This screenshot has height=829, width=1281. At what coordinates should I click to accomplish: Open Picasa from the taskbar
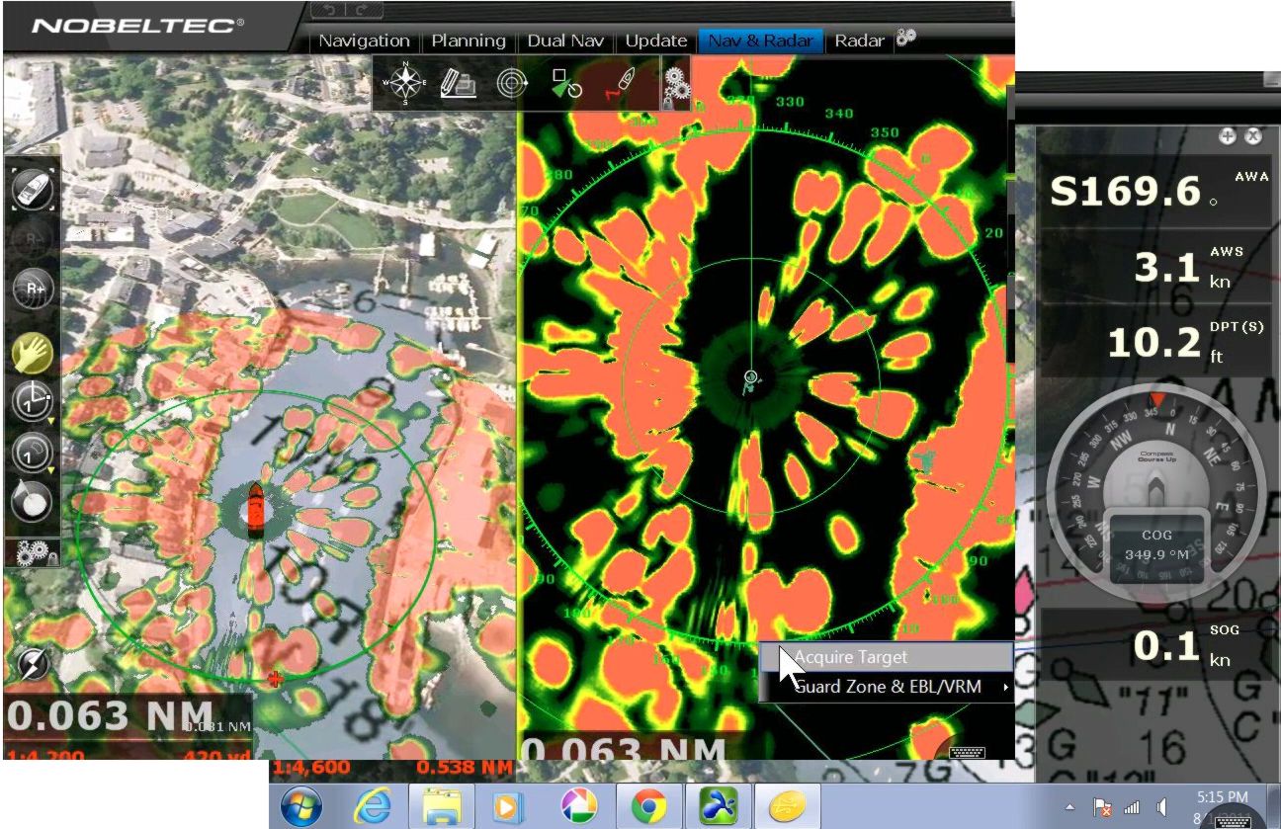tap(579, 807)
